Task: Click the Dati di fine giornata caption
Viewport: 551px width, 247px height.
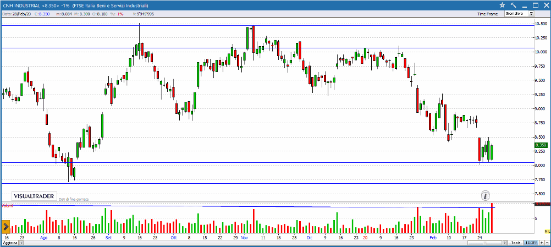Action: pyautogui.click(x=74, y=199)
